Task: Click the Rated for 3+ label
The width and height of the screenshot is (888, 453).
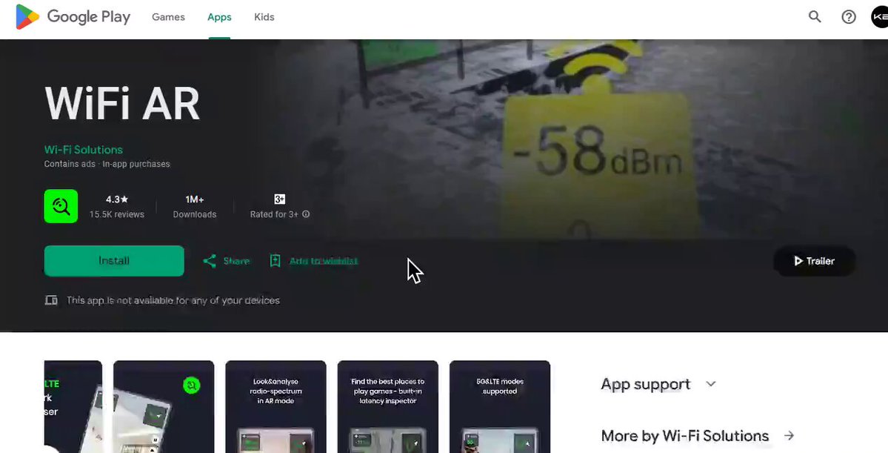Action: tap(274, 214)
